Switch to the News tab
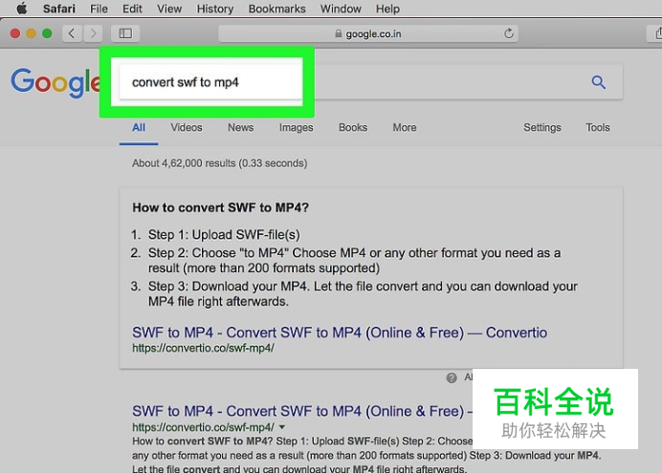Viewport: 662px width, 473px height. tap(241, 128)
